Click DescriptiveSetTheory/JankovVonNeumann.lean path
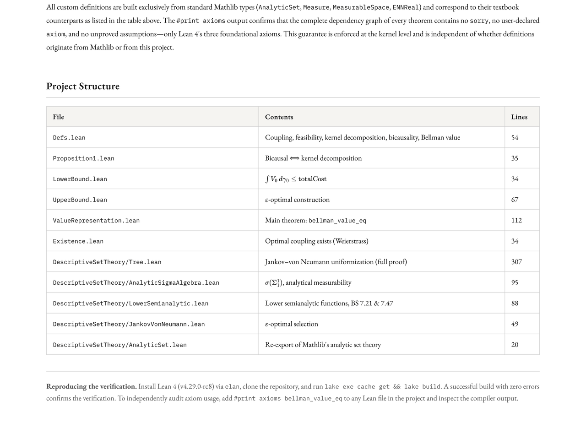 point(129,324)
